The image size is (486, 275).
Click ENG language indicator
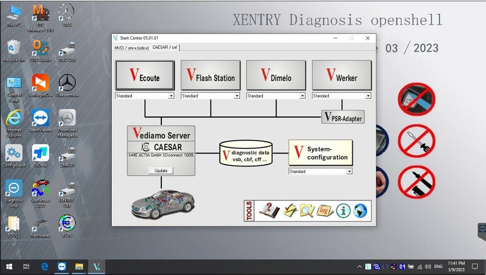tap(438, 267)
